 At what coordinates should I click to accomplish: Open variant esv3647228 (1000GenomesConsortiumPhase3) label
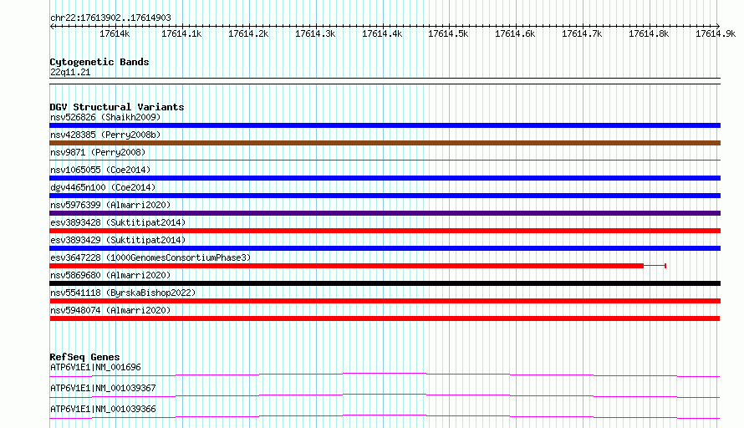coord(150,257)
